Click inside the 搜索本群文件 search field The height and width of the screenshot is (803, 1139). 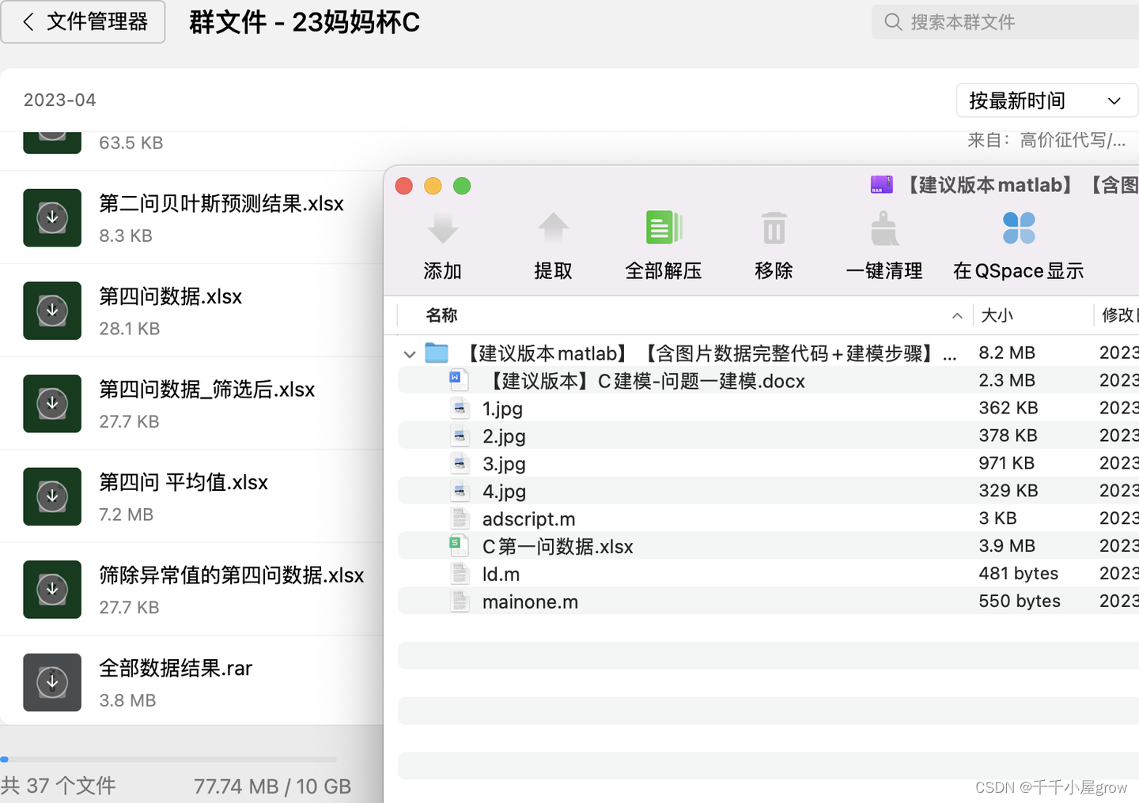[989, 21]
